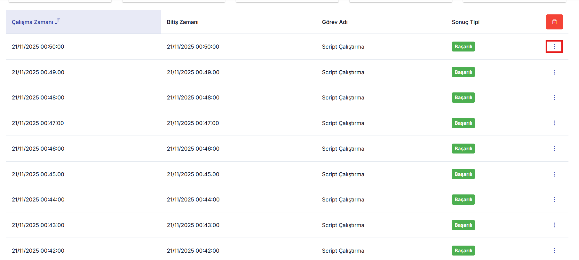The image size is (579, 260).
Task: Sort by Çalışma Zamanı column header
Action: tap(32, 22)
